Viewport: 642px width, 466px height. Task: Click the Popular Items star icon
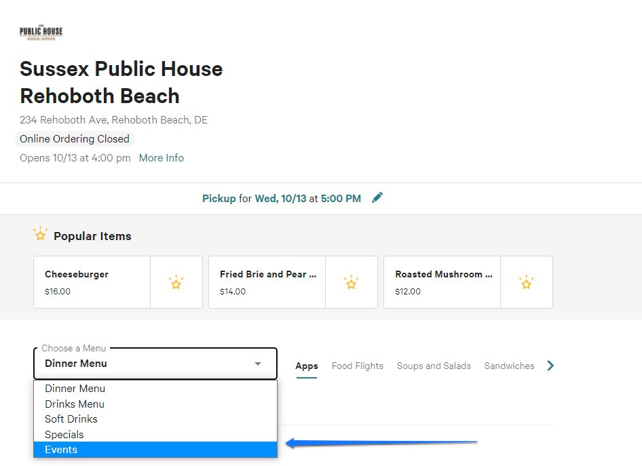pyautogui.click(x=41, y=235)
